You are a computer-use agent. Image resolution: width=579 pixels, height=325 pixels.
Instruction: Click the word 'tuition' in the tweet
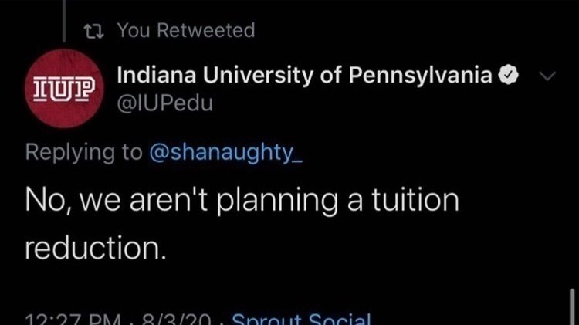pos(415,200)
